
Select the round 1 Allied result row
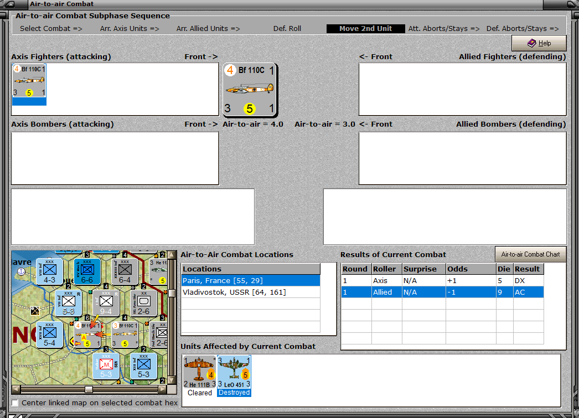[x=442, y=292]
